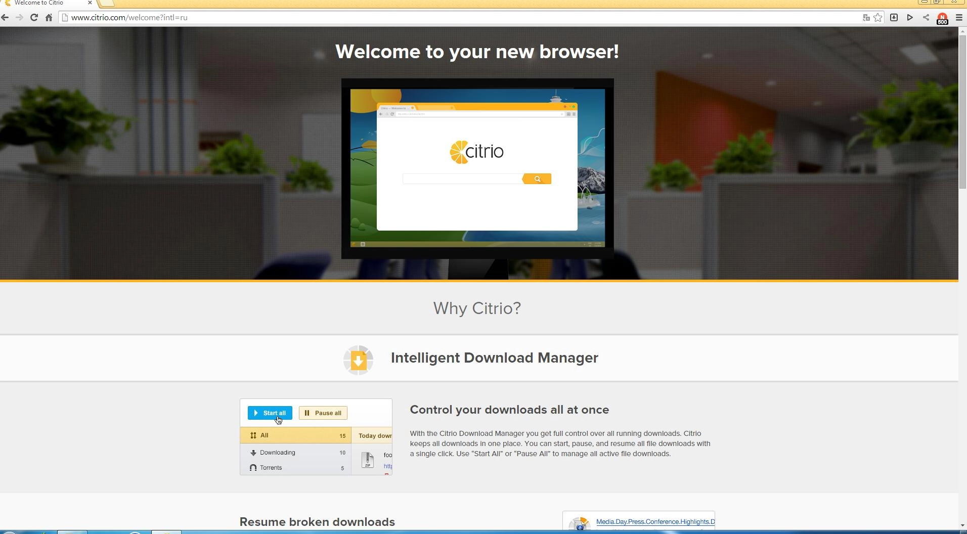The width and height of the screenshot is (967, 534).
Task: Open the browser hamburger menu
Action: coord(959,18)
